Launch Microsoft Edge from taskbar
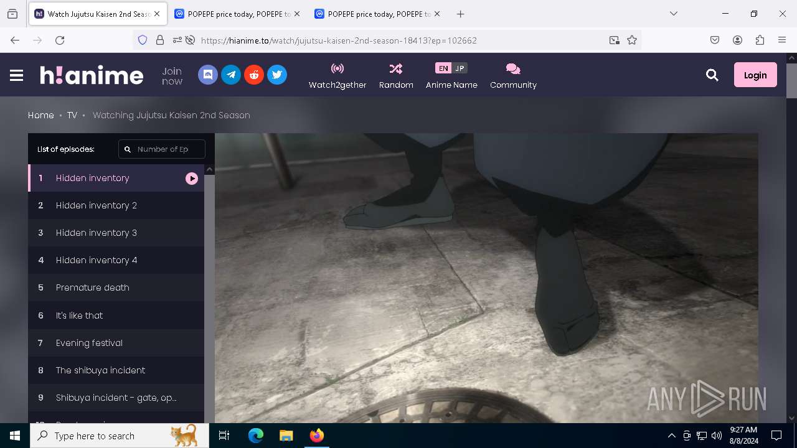Screen dimensions: 797x448 pyautogui.click(x=256, y=436)
